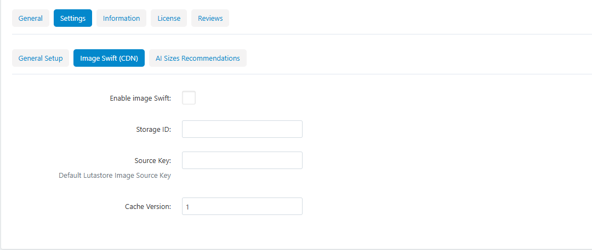Open the General top tab
This screenshot has width=592, height=250.
click(x=31, y=18)
